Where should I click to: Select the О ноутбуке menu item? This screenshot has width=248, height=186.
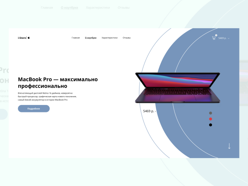[91, 38]
